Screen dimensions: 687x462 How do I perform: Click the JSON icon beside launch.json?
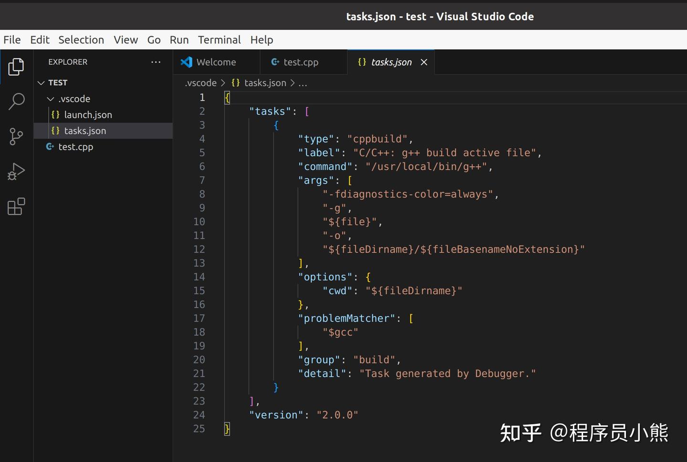click(x=55, y=114)
